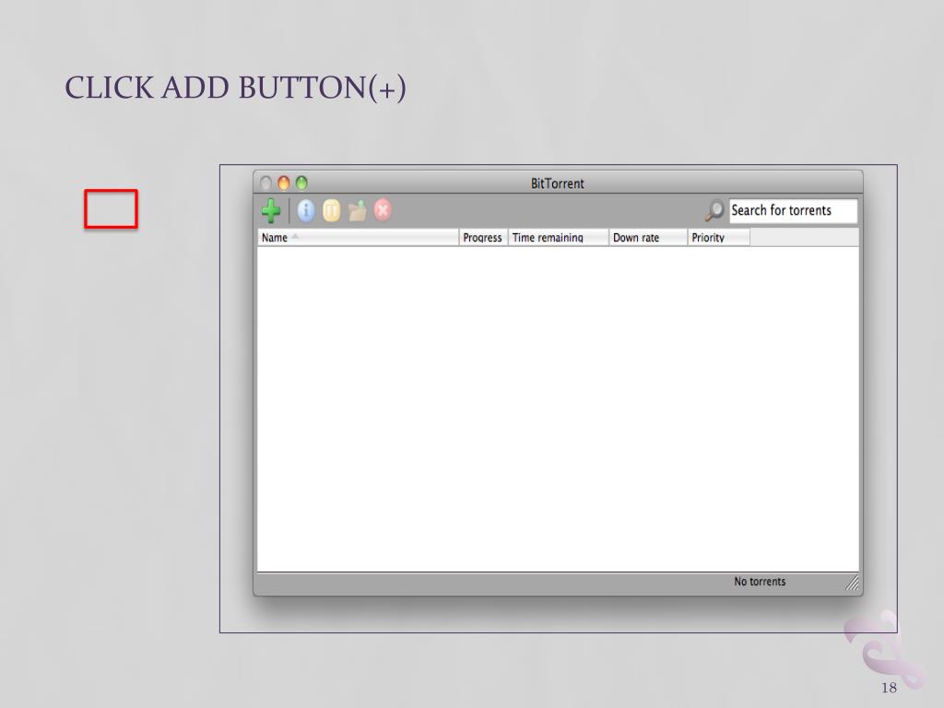Click the window resize grip handle
This screenshot has width=944, height=708.
852,583
